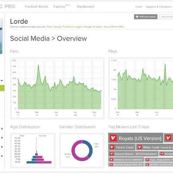Click the 'female 62%' label
The image size is (173, 173).
pos(67,155)
